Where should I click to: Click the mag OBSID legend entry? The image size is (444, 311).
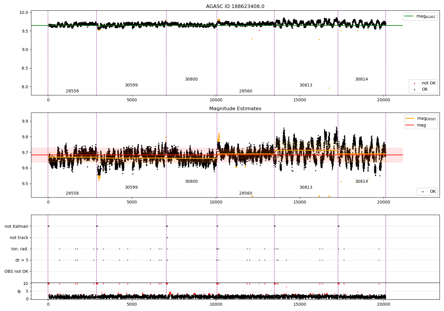coord(420,118)
